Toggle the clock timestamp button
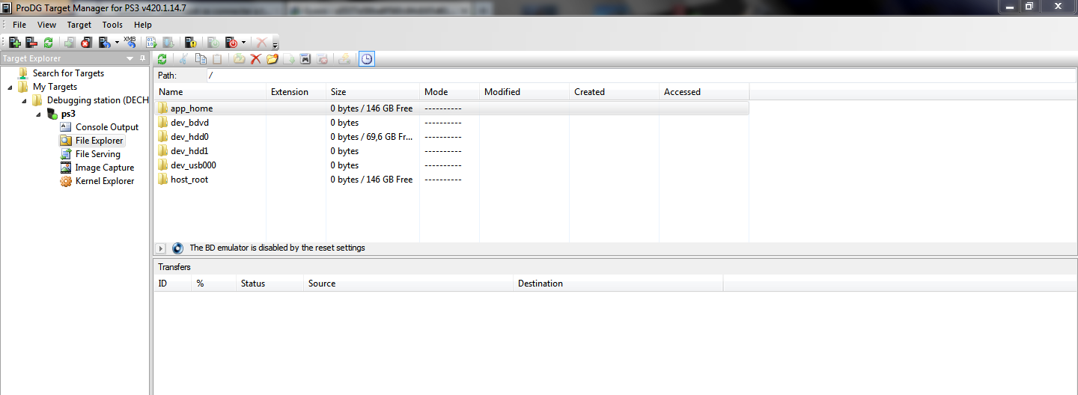 coord(367,59)
